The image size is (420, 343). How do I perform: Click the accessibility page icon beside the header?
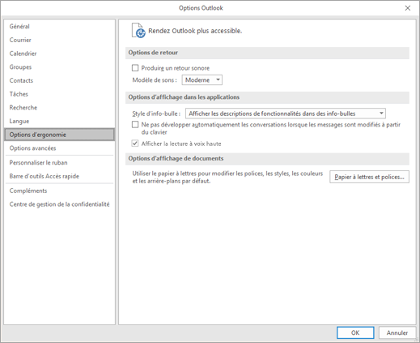[138, 30]
